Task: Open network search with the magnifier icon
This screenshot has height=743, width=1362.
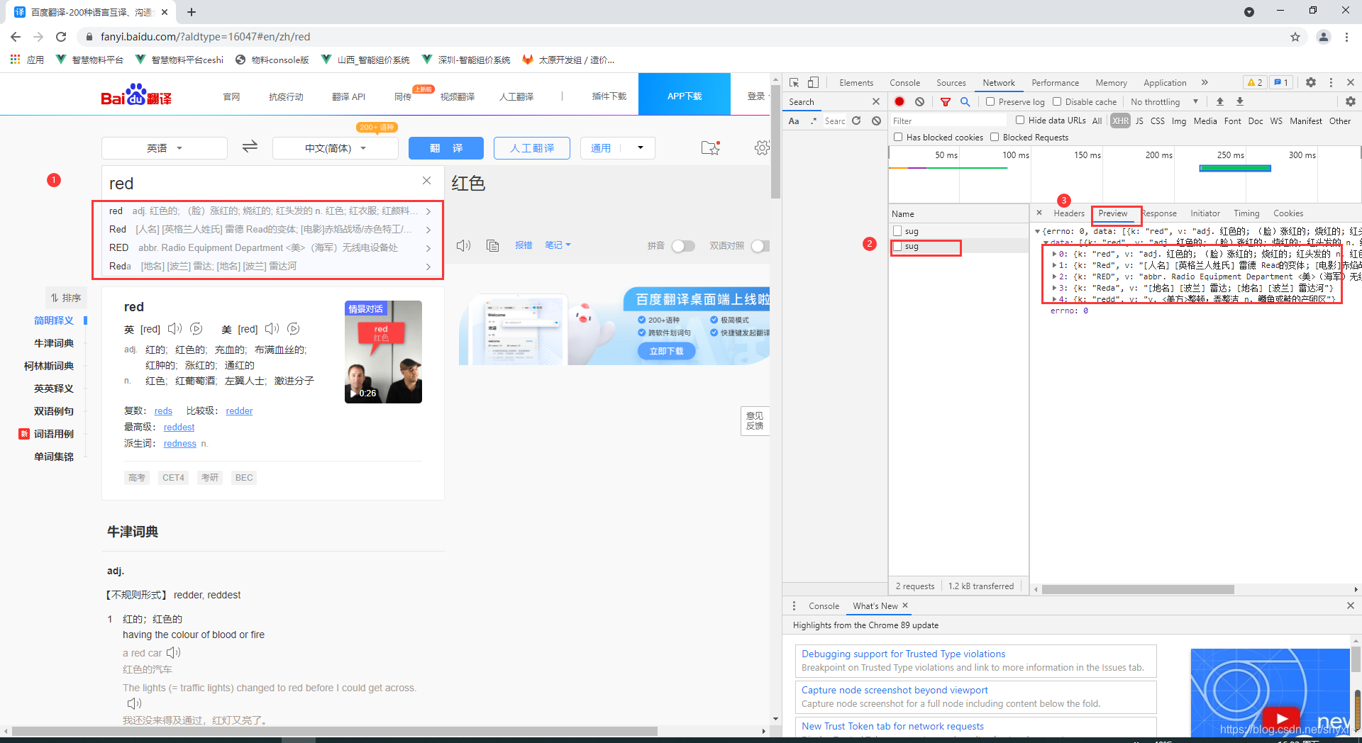Action: 965,101
